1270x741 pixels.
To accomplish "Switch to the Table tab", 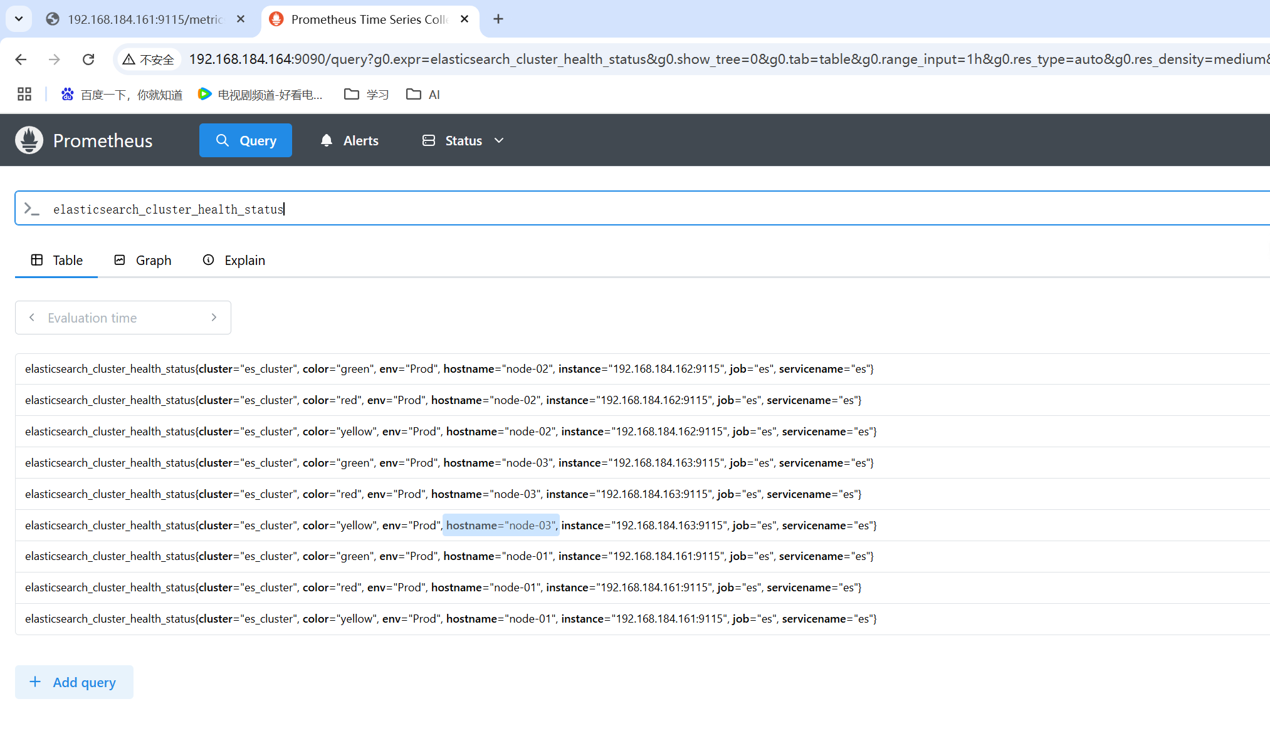I will (x=56, y=260).
